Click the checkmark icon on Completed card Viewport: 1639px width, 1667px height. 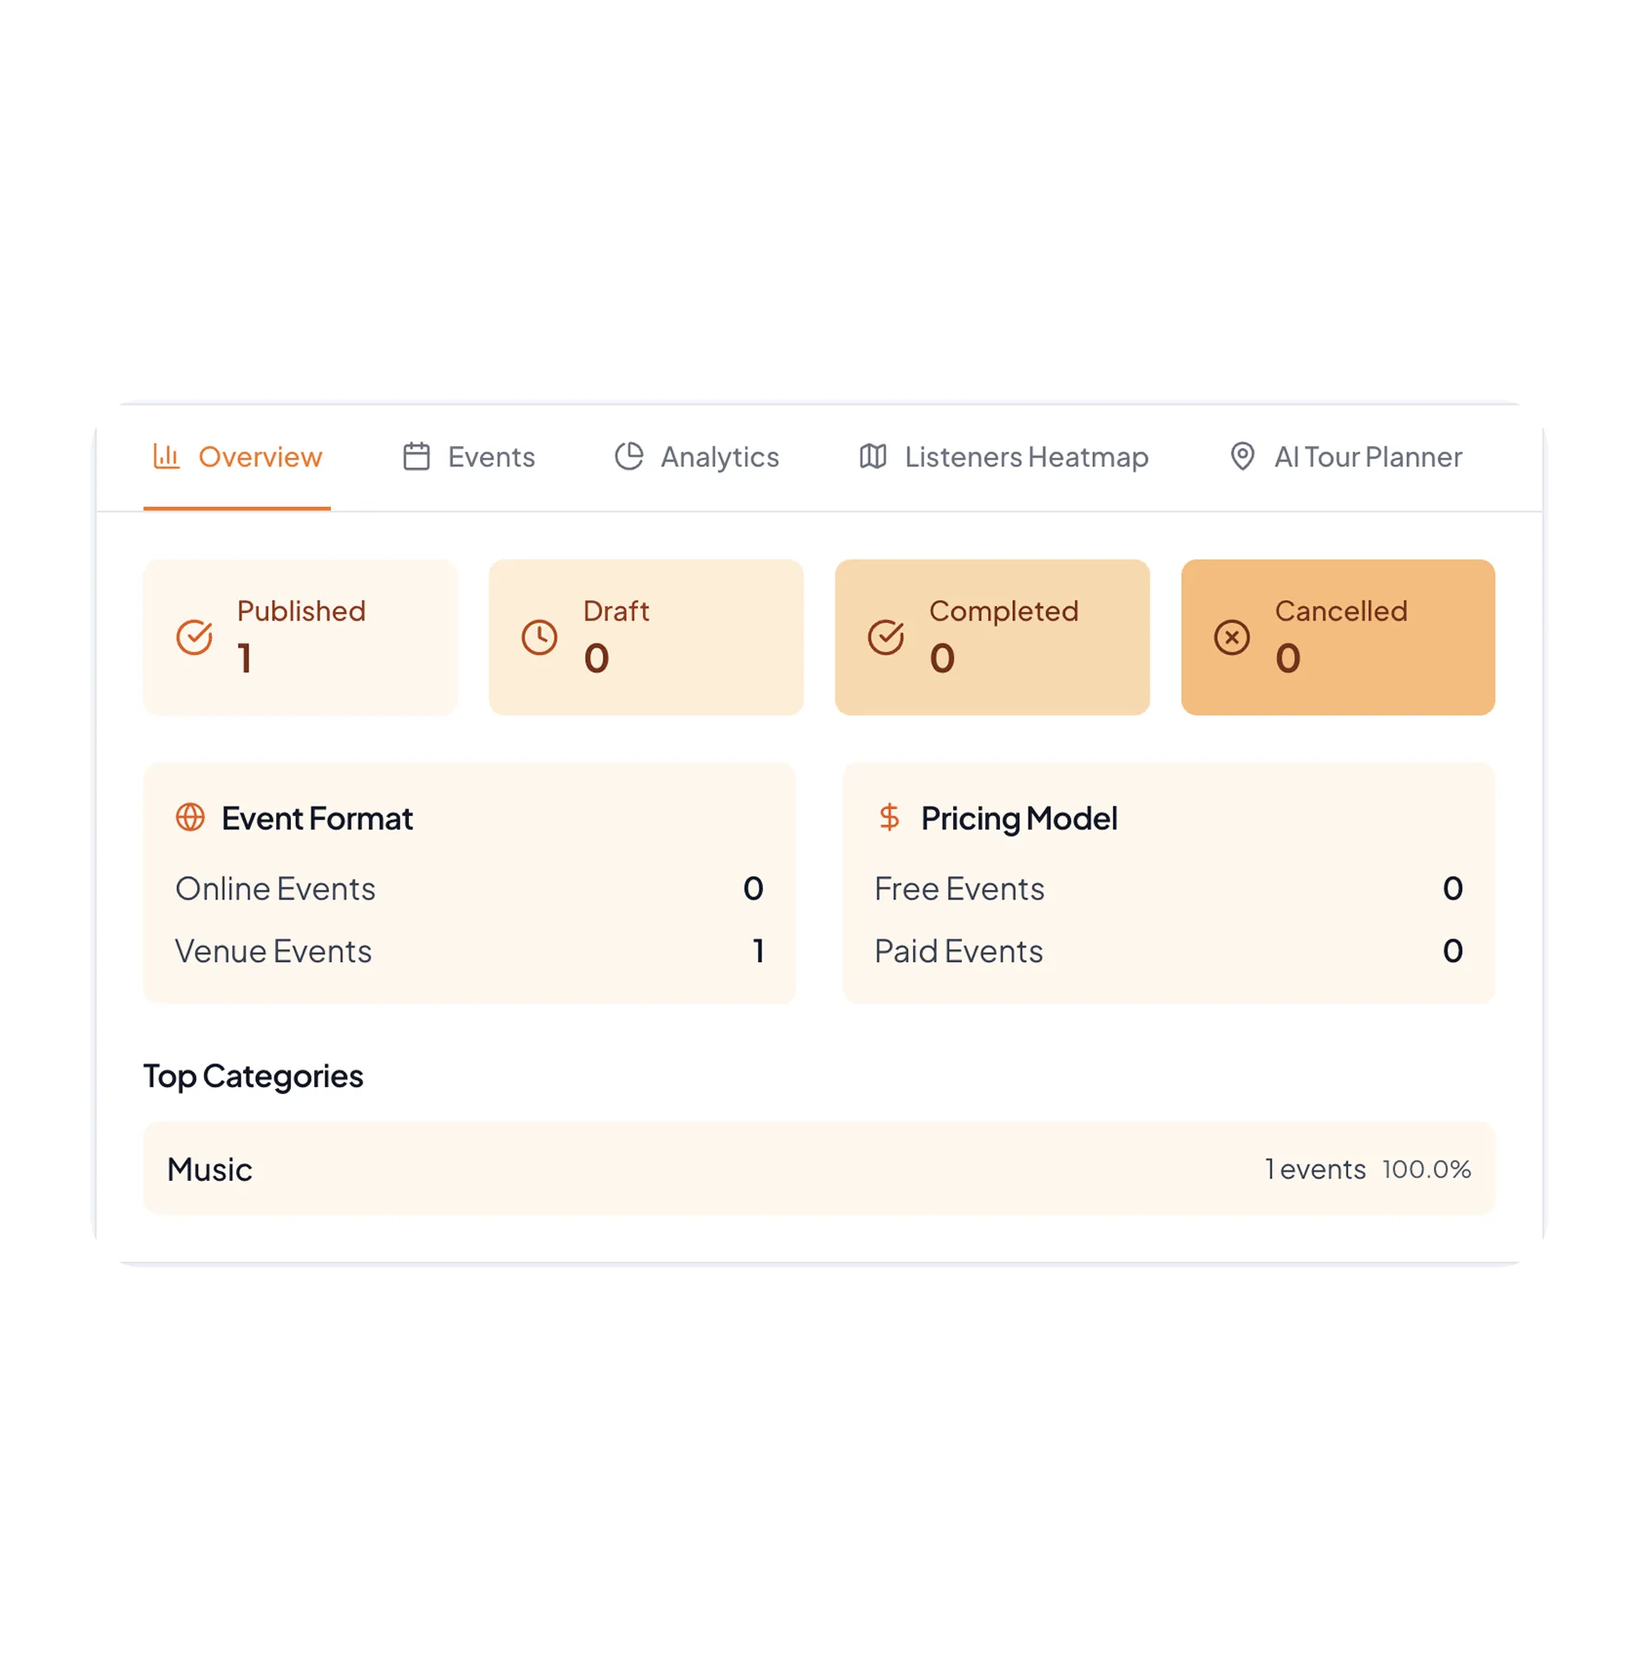click(x=885, y=636)
